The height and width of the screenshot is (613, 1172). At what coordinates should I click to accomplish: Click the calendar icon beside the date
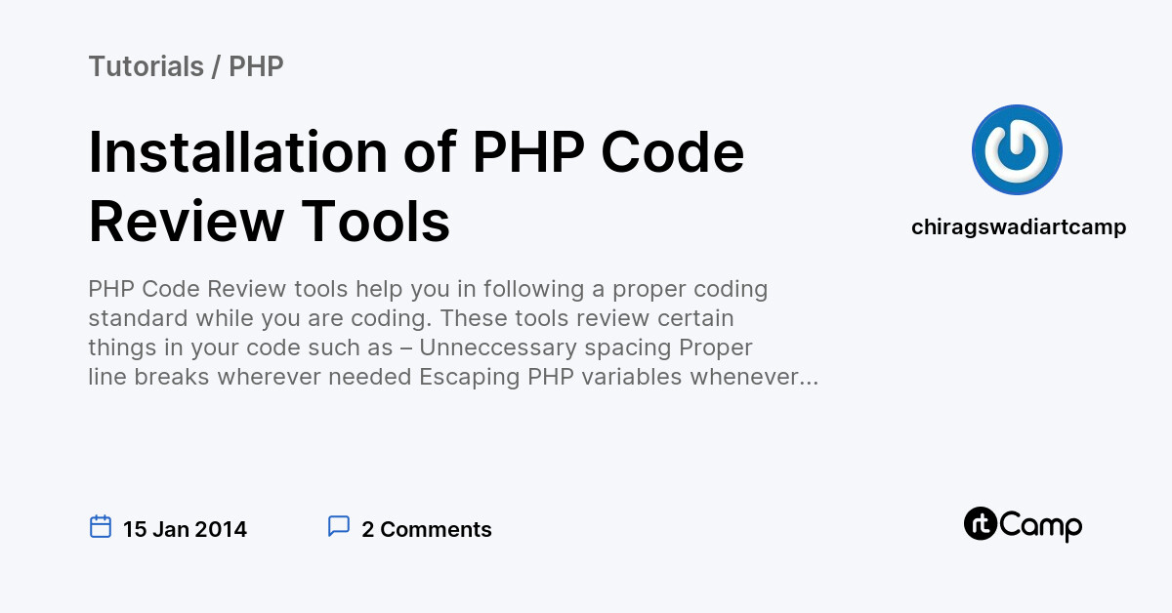[x=101, y=527]
